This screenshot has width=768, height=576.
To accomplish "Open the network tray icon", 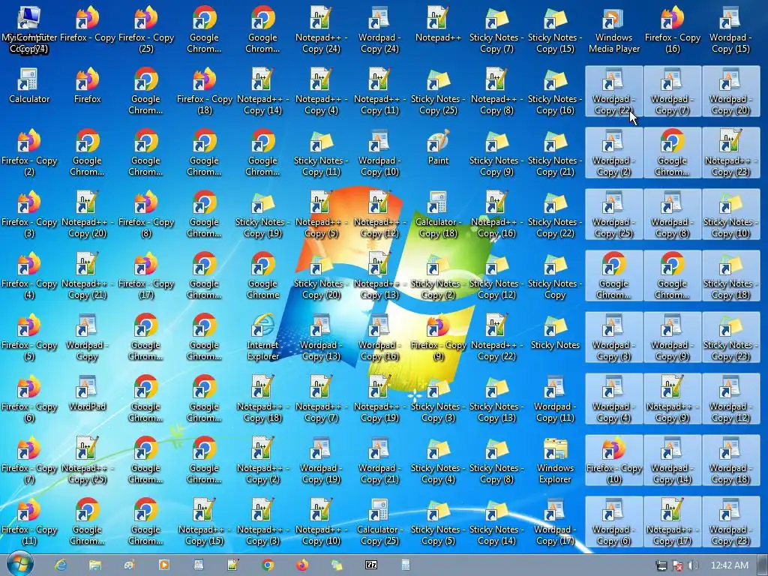I will click(x=661, y=565).
